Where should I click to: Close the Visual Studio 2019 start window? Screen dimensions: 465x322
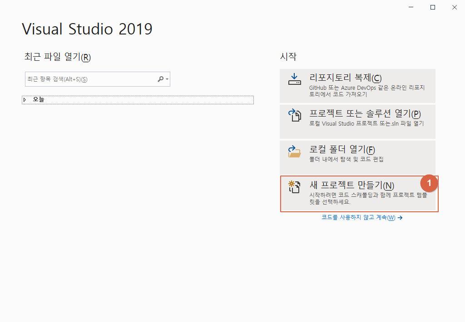[454, 7]
